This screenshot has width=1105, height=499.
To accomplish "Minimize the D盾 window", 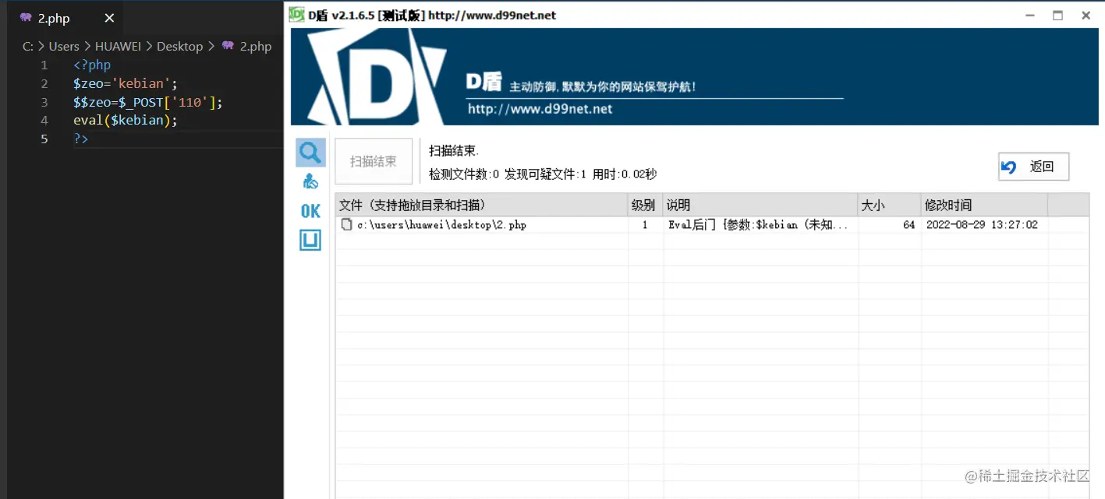I will [1029, 15].
